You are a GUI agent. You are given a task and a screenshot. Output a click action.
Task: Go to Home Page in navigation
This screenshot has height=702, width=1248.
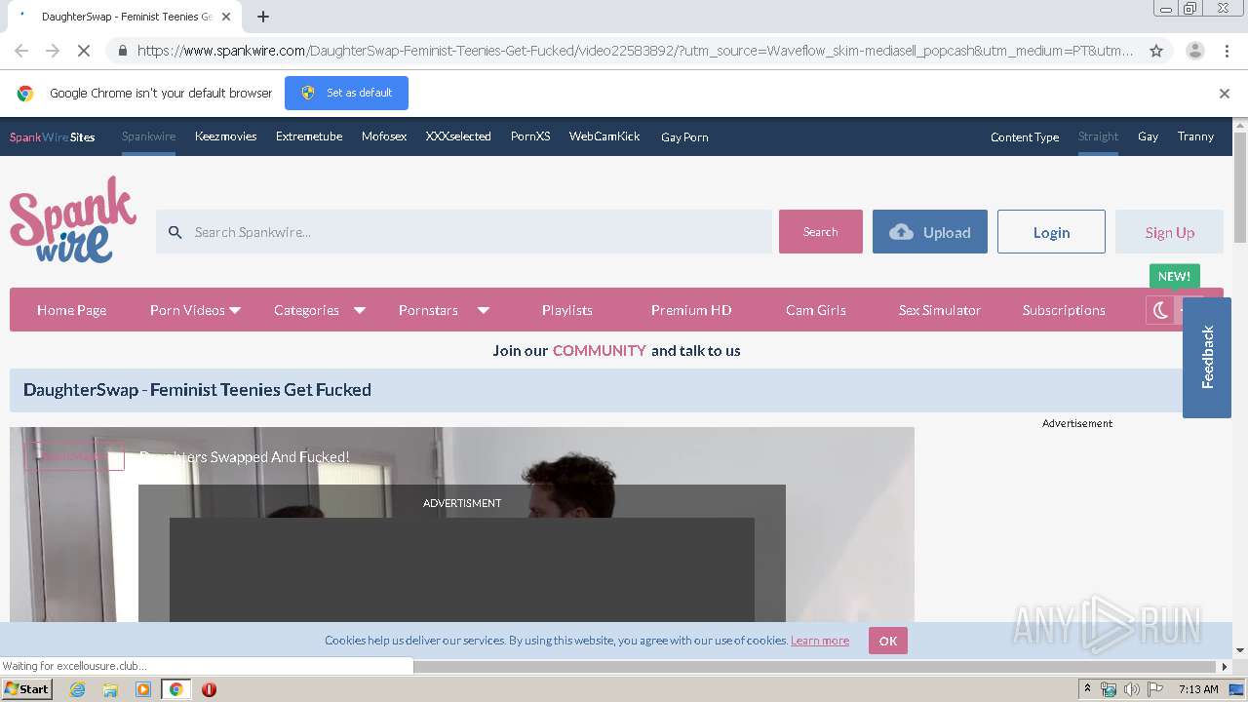pyautogui.click(x=71, y=310)
